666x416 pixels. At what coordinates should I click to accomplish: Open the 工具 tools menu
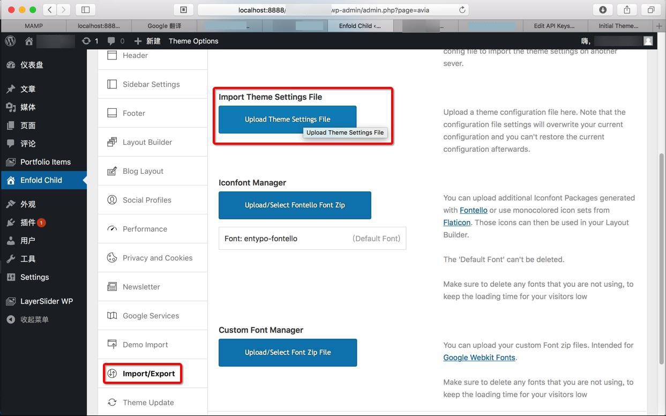(43, 259)
